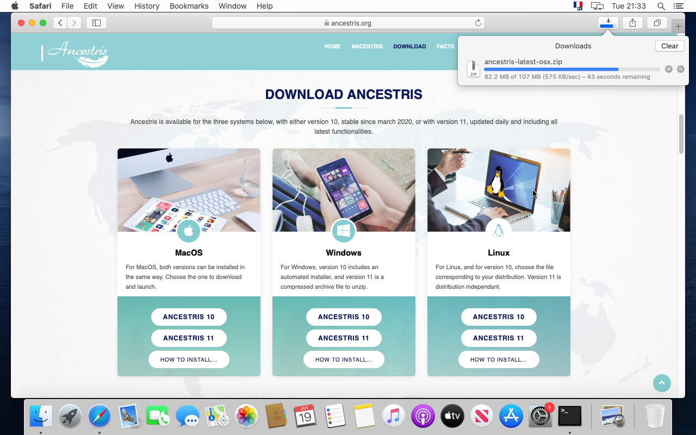The width and height of the screenshot is (696, 435).
Task: Open HOW TO INSTALL for Windows
Action: click(x=344, y=359)
